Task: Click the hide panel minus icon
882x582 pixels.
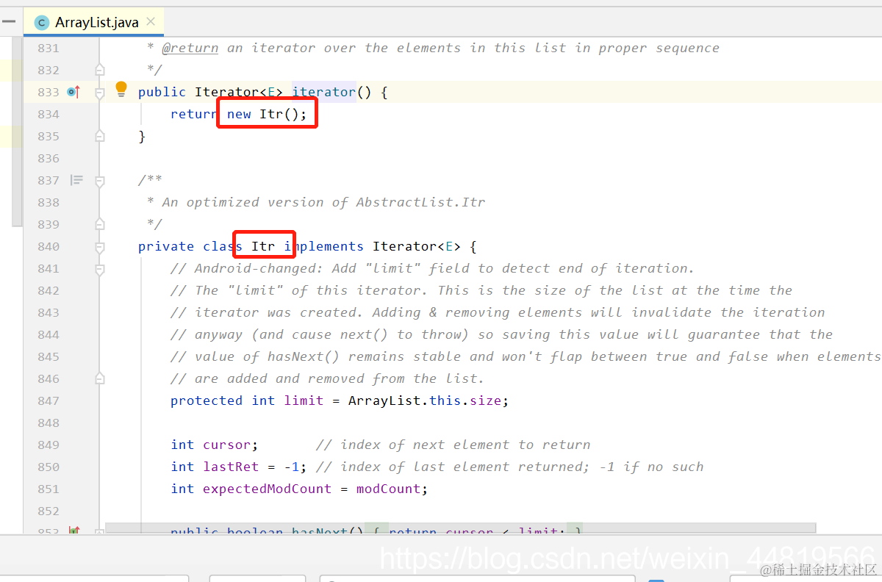Action: 9,21
